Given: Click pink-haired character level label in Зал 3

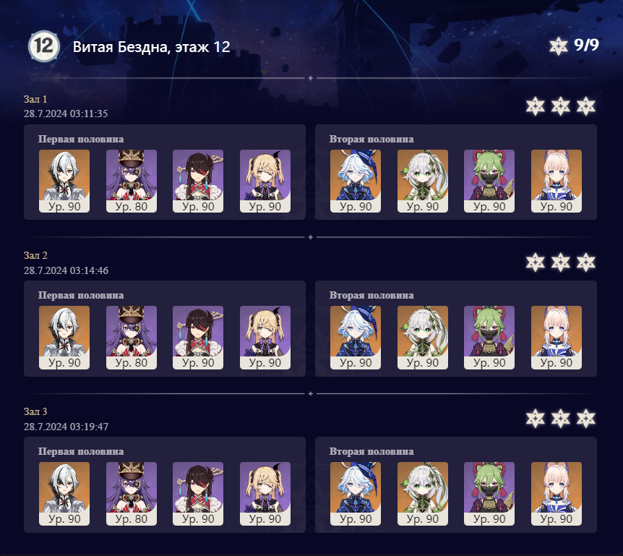Looking at the screenshot, I should point(557,519).
